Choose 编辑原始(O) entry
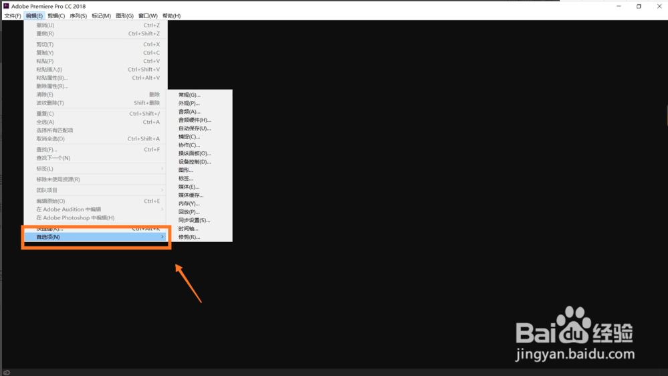Screen dimensions: 668x376 coord(96,201)
